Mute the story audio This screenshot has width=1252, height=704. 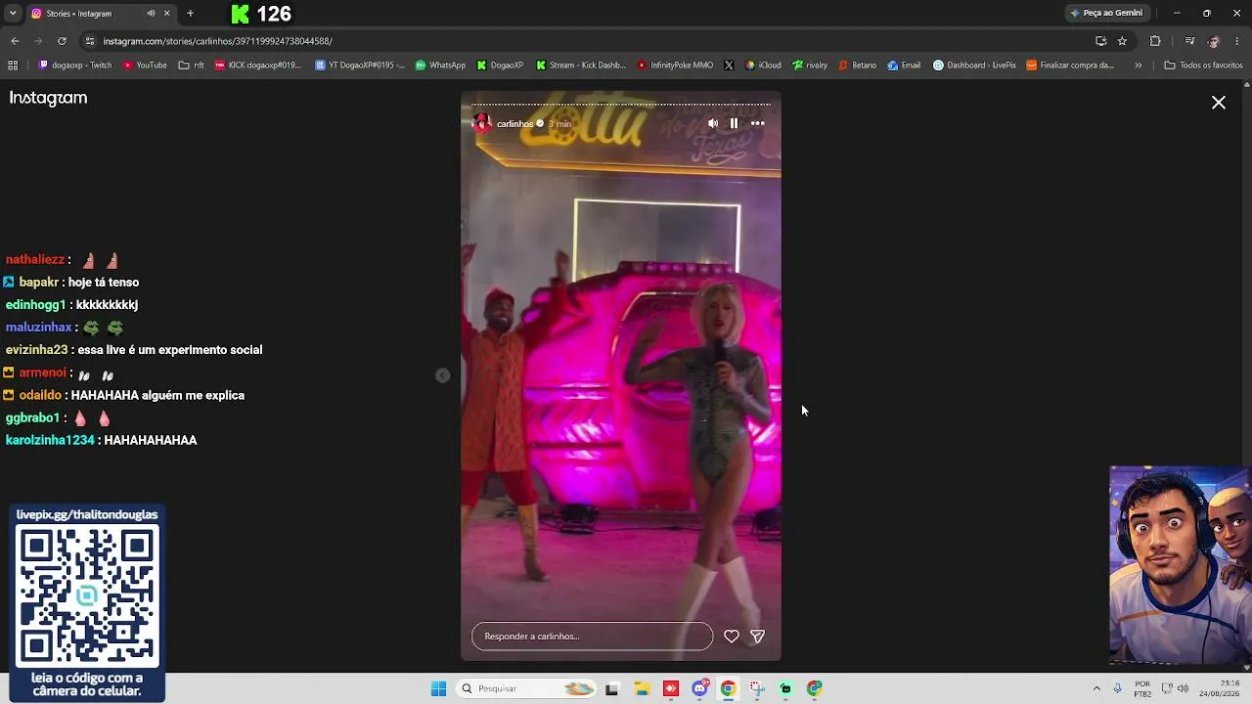point(713,123)
